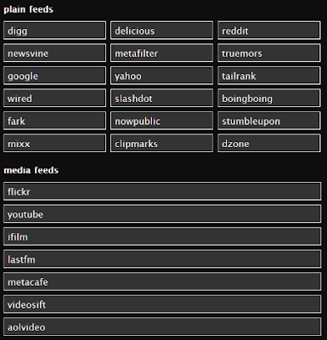Click the wired feed button
Viewport: 327px width, 340px height.
pos(54,98)
